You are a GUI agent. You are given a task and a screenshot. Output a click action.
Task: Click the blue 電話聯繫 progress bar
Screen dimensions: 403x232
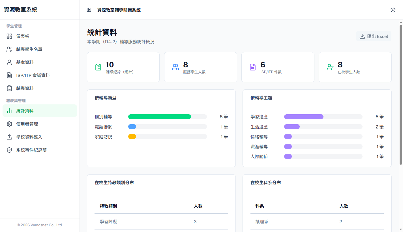pos(132,127)
